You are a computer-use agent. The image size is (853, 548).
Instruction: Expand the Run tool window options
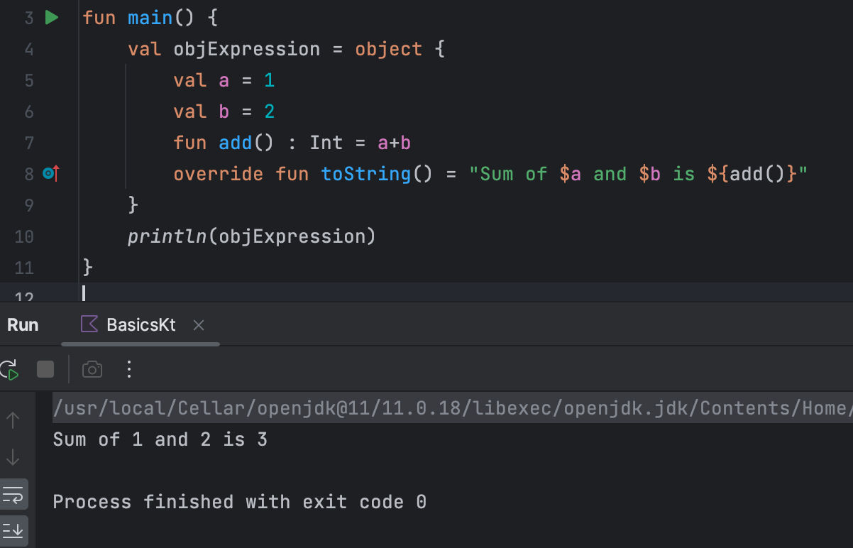128,369
